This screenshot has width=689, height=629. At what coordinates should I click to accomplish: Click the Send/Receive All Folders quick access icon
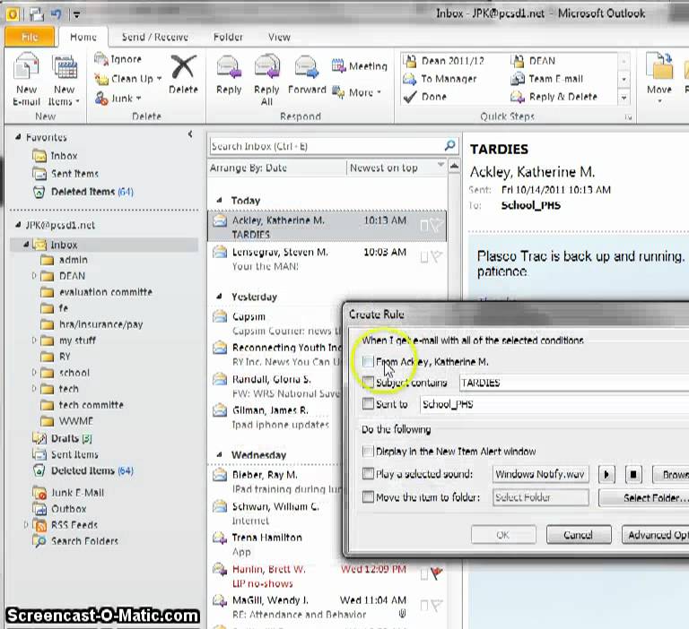[x=37, y=14]
